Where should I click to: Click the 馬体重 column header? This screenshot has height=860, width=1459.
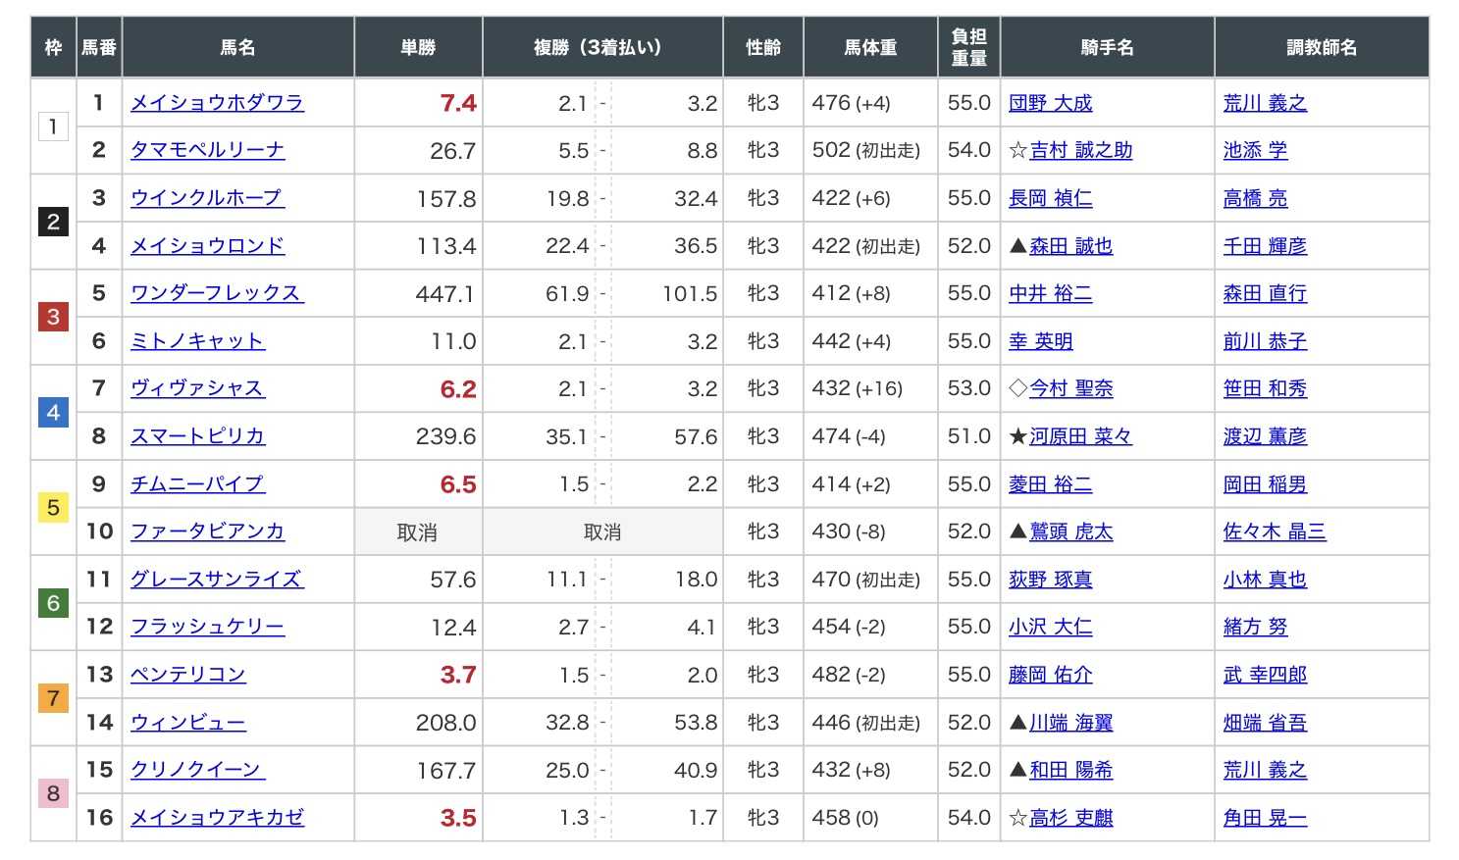[x=870, y=47]
